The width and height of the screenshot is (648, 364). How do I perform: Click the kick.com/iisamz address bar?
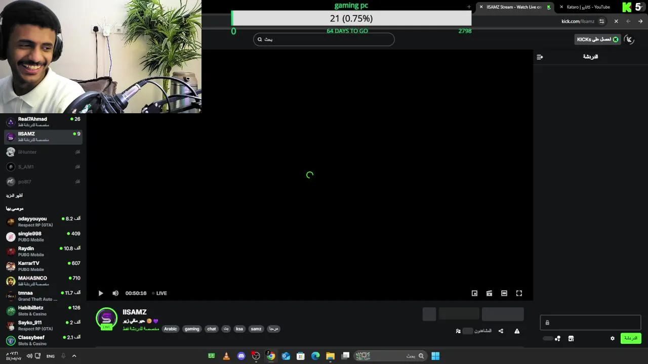pyautogui.click(x=578, y=21)
